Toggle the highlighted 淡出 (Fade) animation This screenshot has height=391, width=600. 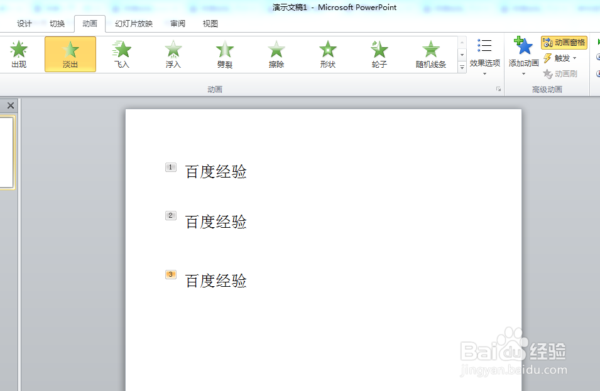[70, 53]
